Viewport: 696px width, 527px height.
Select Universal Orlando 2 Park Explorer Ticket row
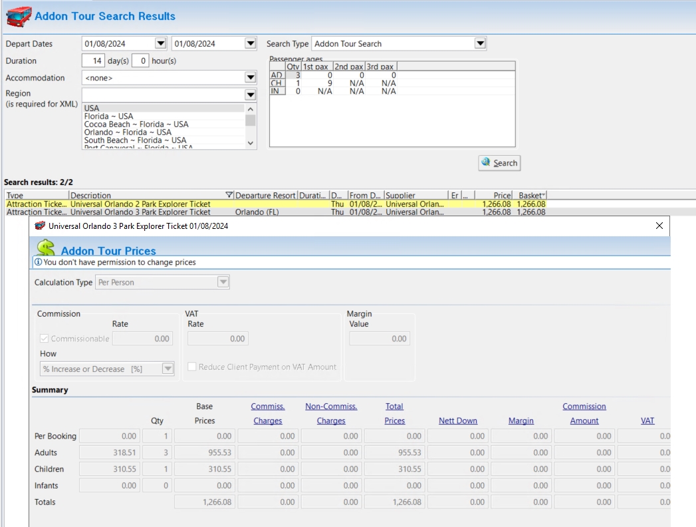coord(140,204)
